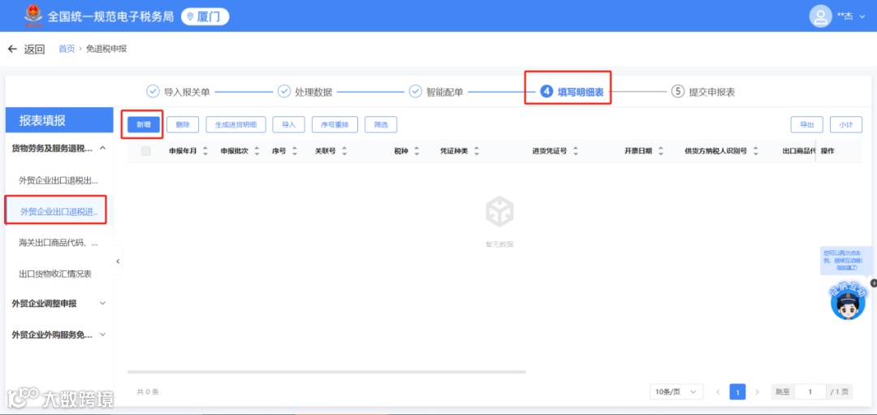
Task: Go to previous page arrow
Action: pos(718,392)
